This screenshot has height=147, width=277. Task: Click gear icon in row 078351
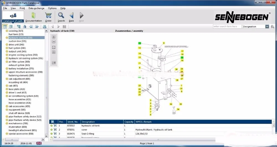52,130
